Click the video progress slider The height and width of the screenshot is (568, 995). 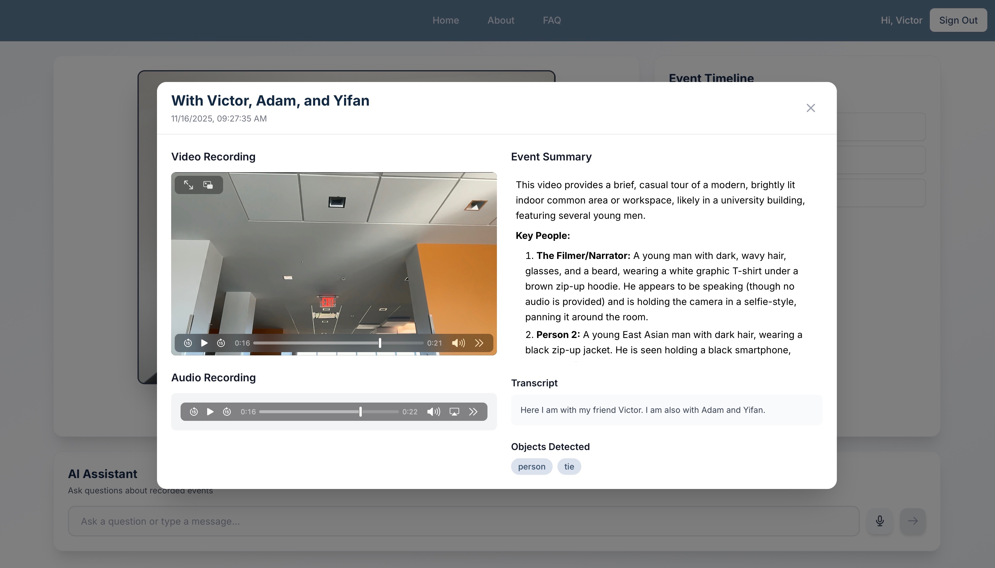(x=338, y=343)
